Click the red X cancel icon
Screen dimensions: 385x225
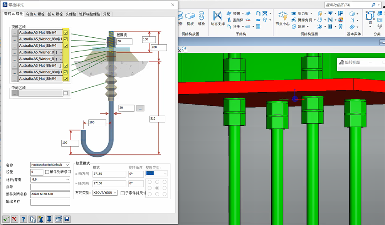(15, 219)
